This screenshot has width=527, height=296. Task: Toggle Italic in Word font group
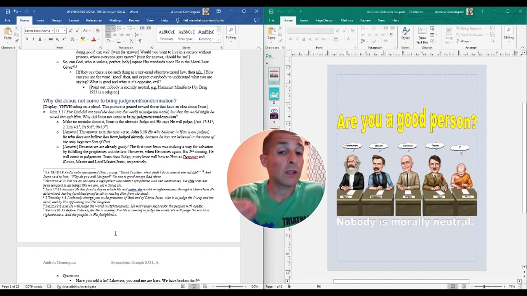point(33,39)
